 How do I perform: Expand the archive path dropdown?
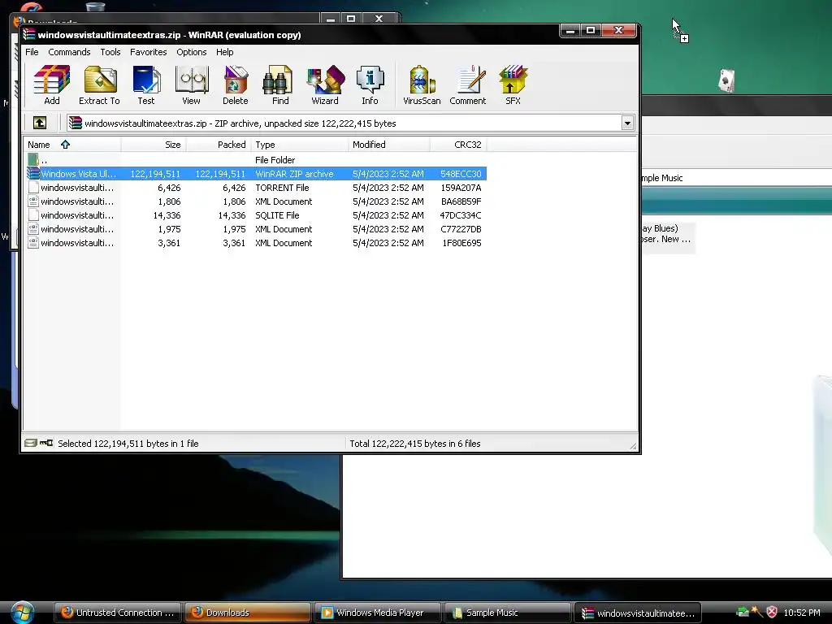tap(628, 123)
